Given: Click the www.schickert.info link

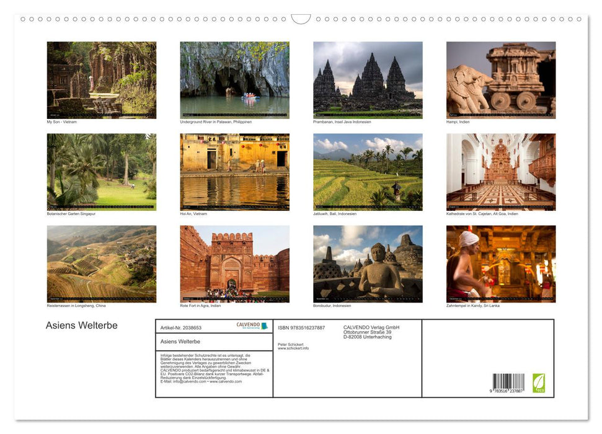Looking at the screenshot, I should pyautogui.click(x=292, y=348).
